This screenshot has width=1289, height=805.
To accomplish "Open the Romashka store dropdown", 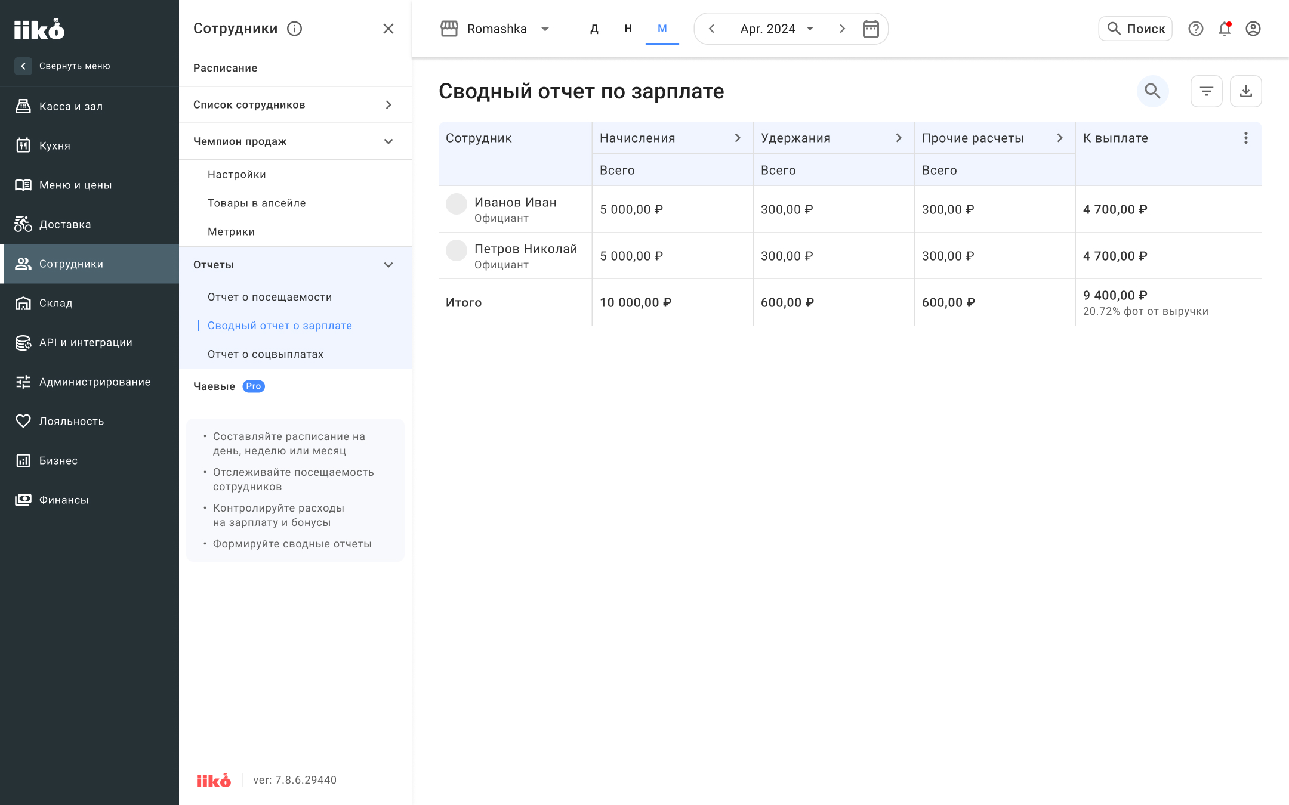I will click(x=495, y=29).
